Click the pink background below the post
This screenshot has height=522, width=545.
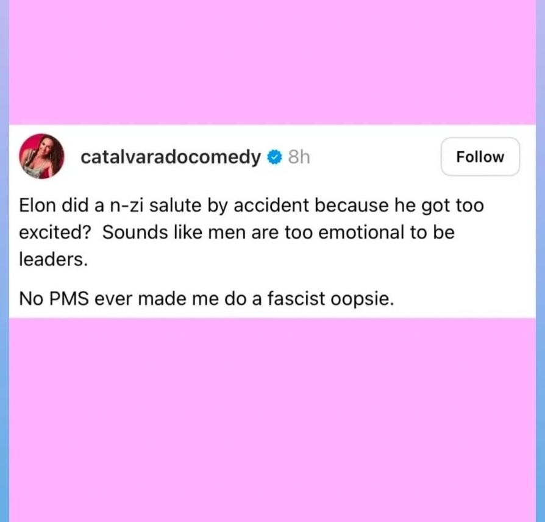272,419
